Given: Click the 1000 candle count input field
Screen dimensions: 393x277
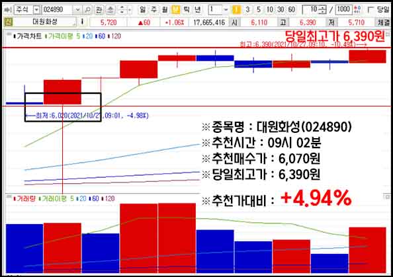Looking at the screenshot, I should [343, 9].
